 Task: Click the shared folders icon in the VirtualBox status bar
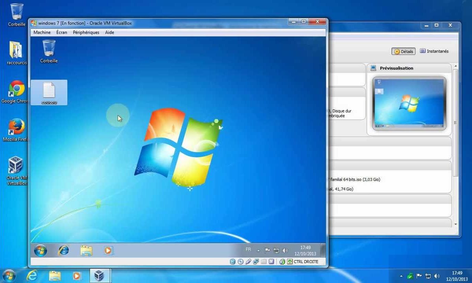tap(264, 261)
